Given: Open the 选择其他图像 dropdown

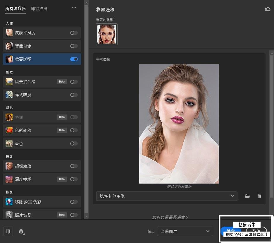Looking at the screenshot, I should [x=167, y=196].
